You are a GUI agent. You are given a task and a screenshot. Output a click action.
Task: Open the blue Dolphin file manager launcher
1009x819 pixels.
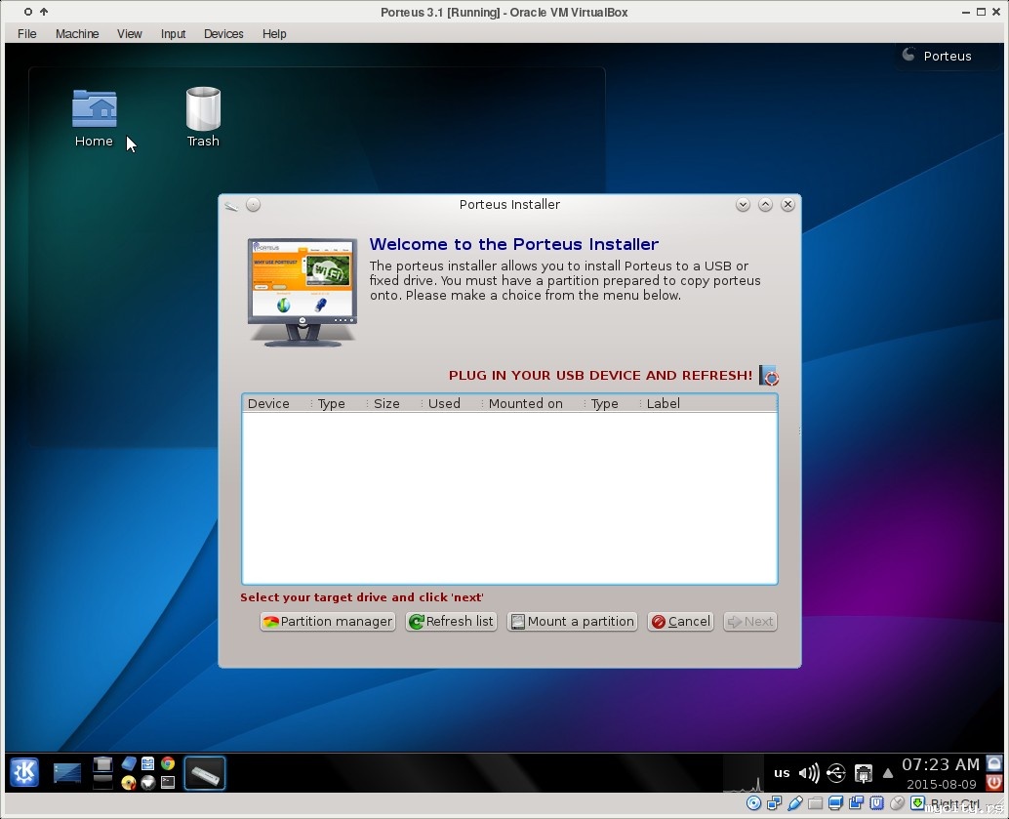pyautogui.click(x=129, y=763)
